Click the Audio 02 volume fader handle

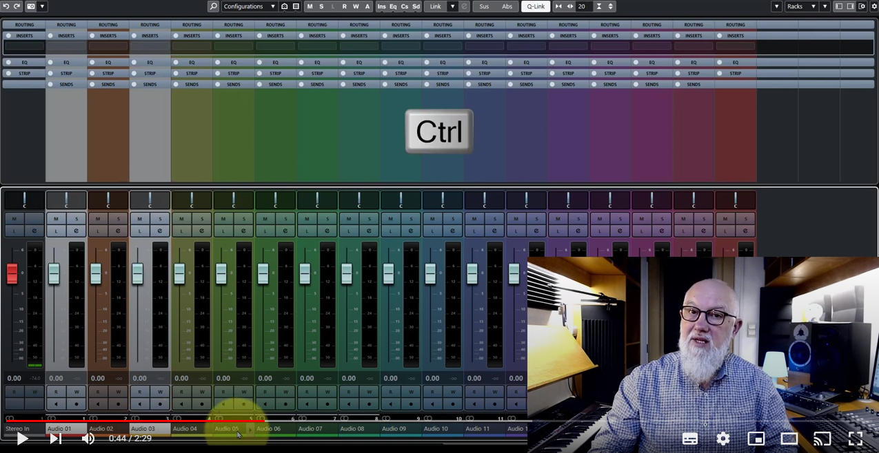pos(96,273)
